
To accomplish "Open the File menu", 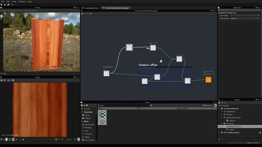I will [2, 2].
